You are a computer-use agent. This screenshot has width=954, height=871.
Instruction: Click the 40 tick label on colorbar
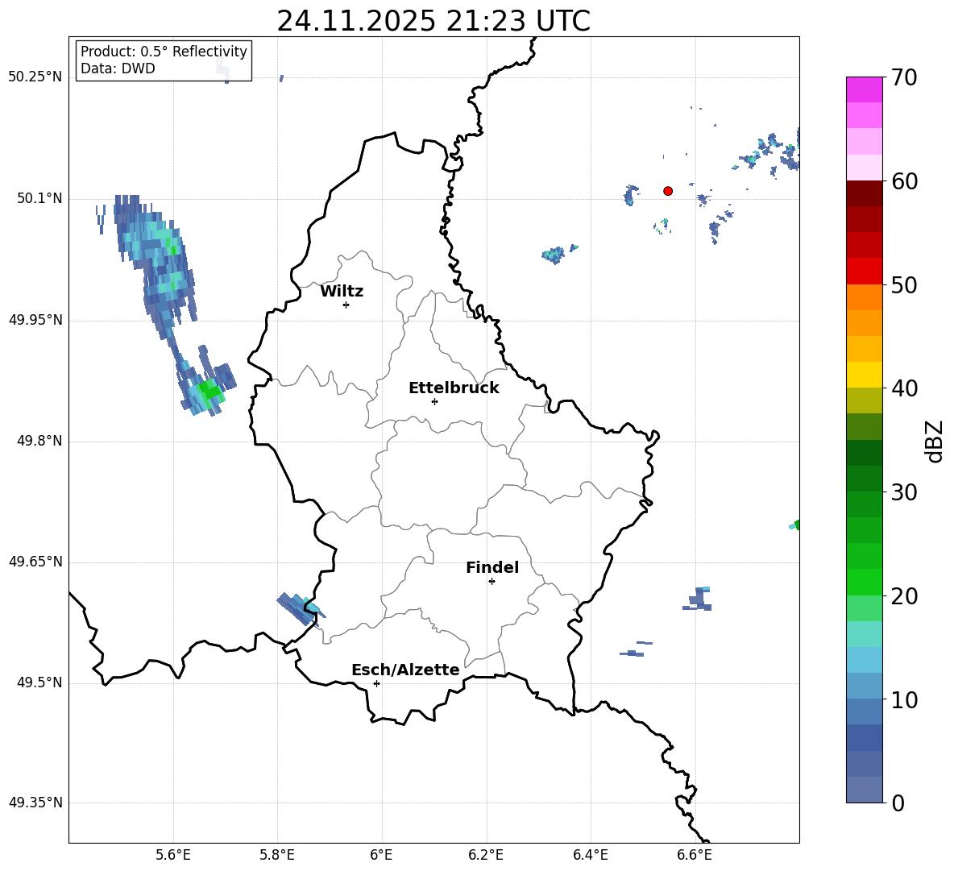[x=904, y=388]
